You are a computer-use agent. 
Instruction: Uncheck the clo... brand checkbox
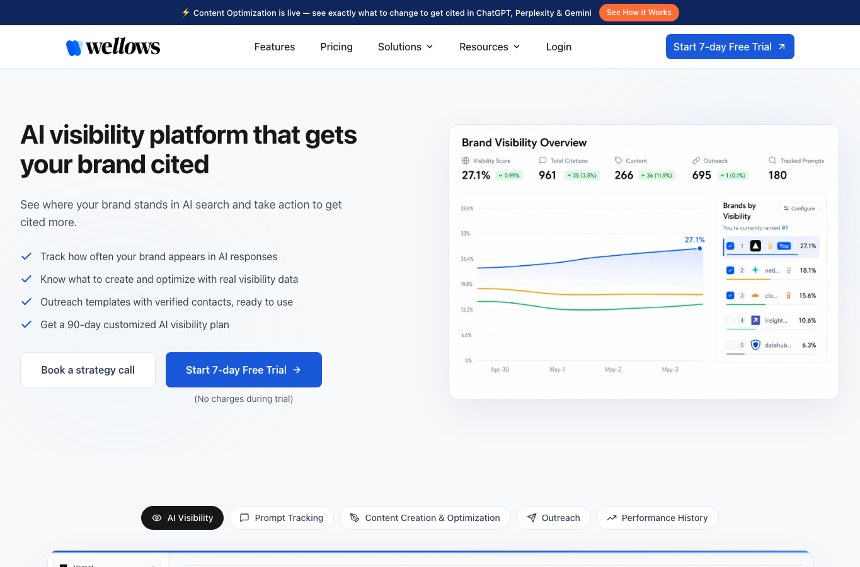point(730,295)
